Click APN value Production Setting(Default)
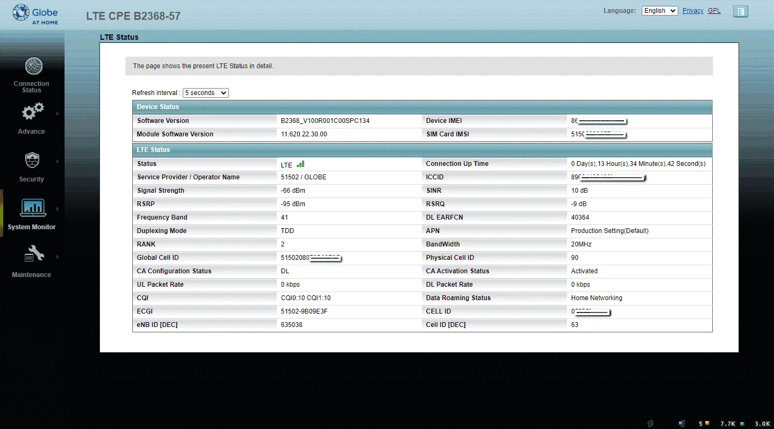The width and height of the screenshot is (774, 429). (x=610, y=231)
